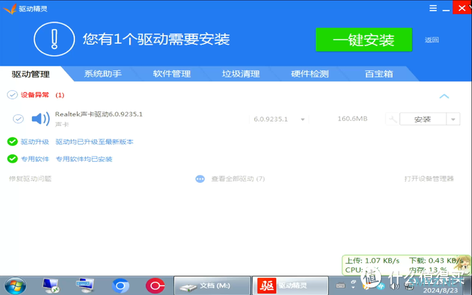472x295 pixels.
Task: Open the 文档 (M:) taskbar window
Action: click(x=212, y=285)
